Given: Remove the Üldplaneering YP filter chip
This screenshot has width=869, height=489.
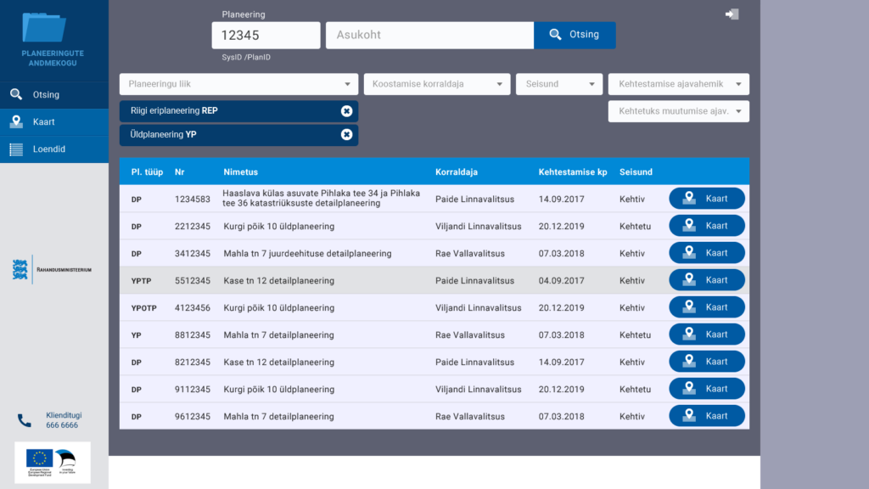Looking at the screenshot, I should [346, 135].
